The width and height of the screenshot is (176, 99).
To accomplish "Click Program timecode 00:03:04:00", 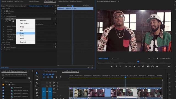I will 103,59.
